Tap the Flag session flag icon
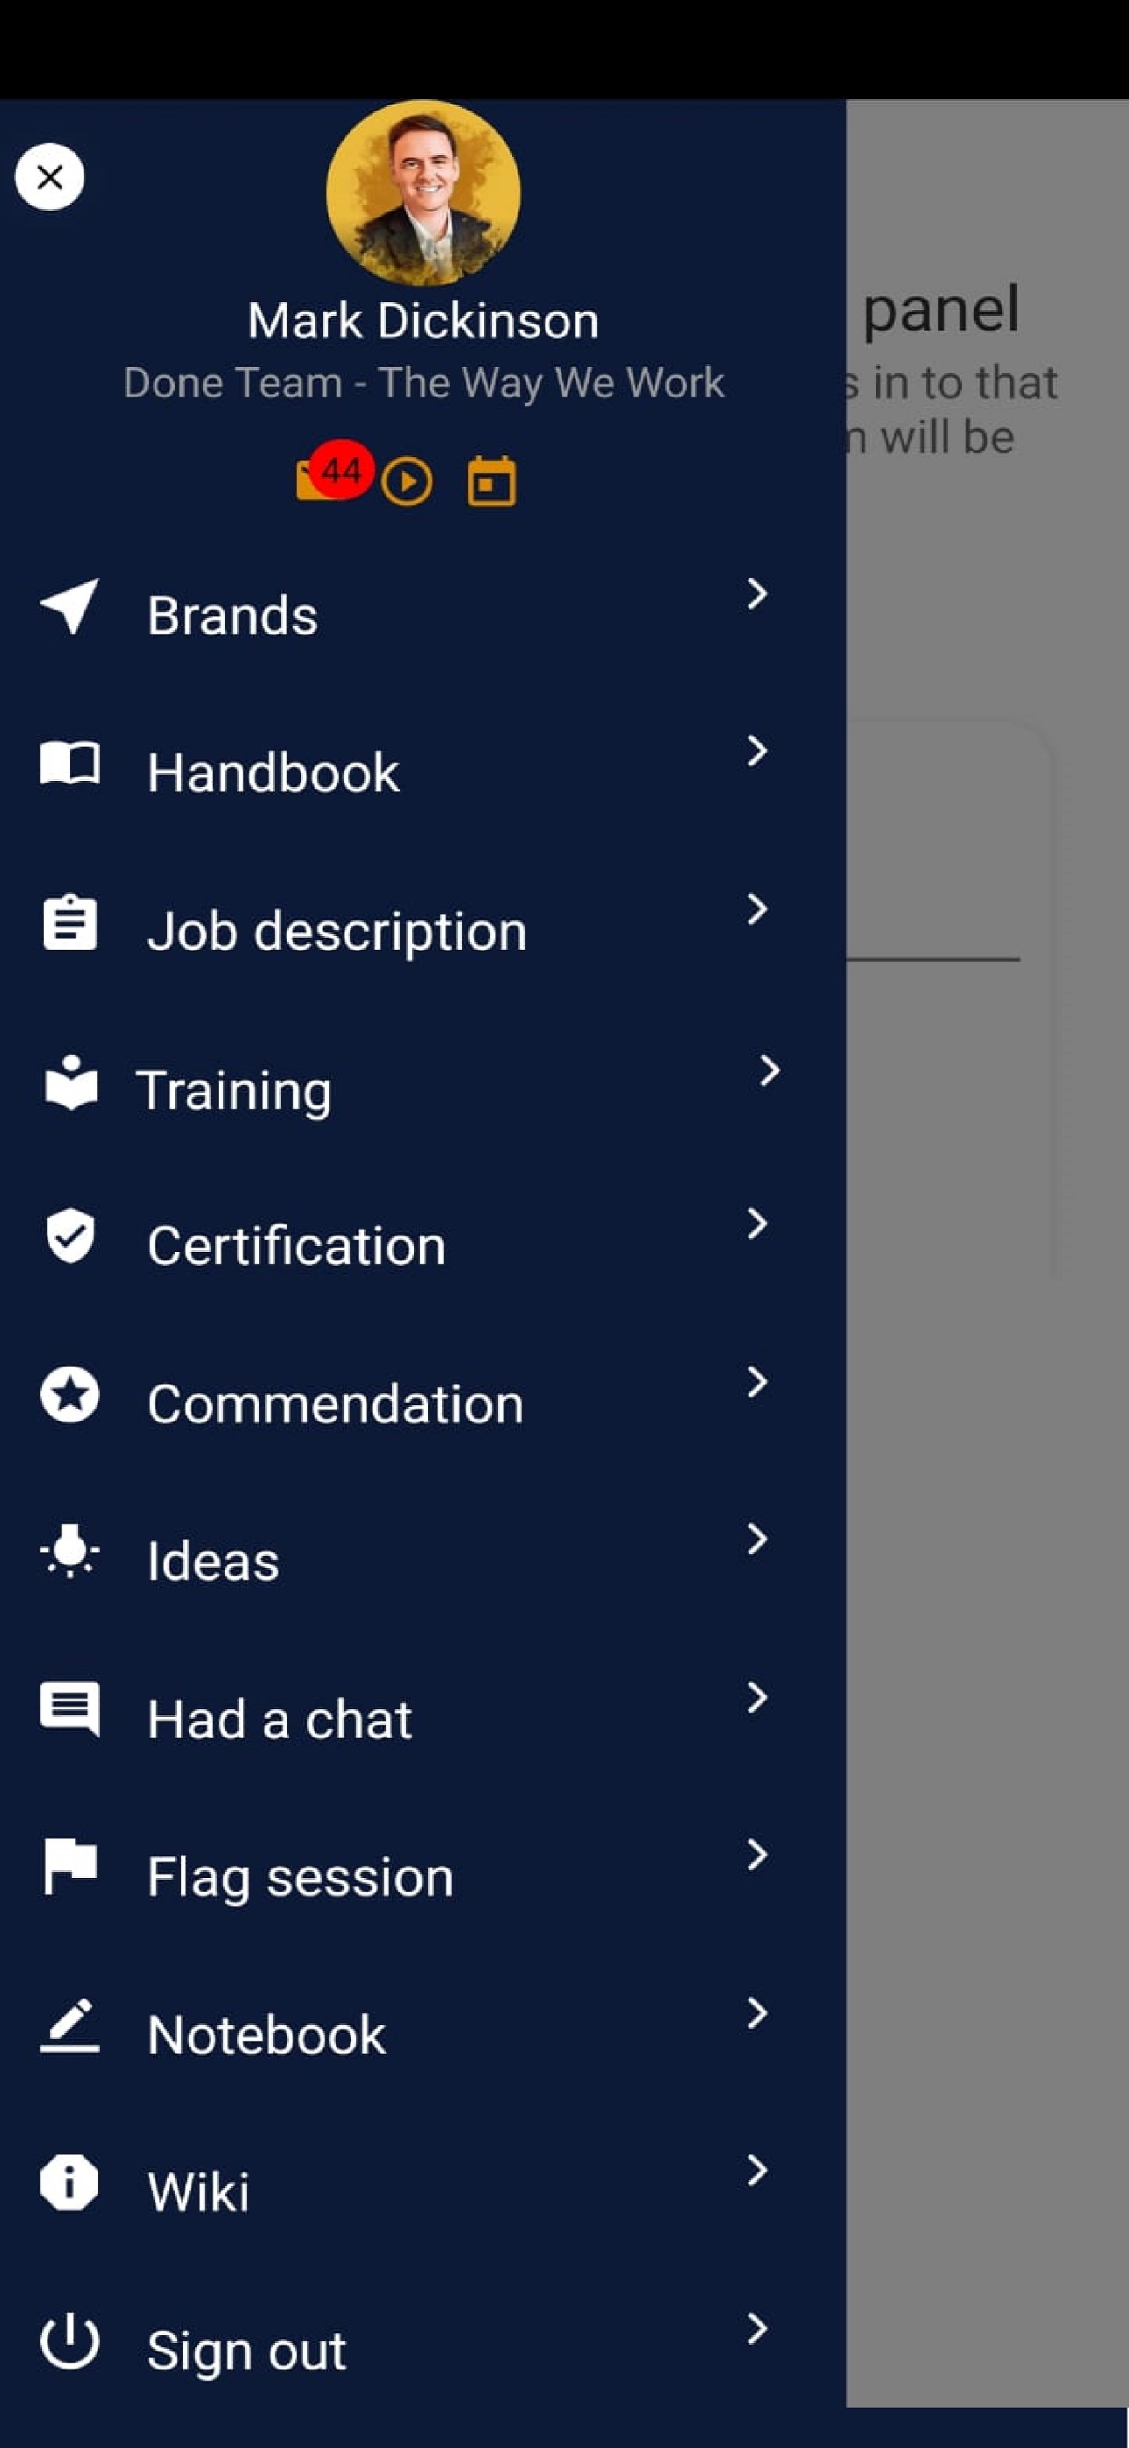 coord(69,1866)
